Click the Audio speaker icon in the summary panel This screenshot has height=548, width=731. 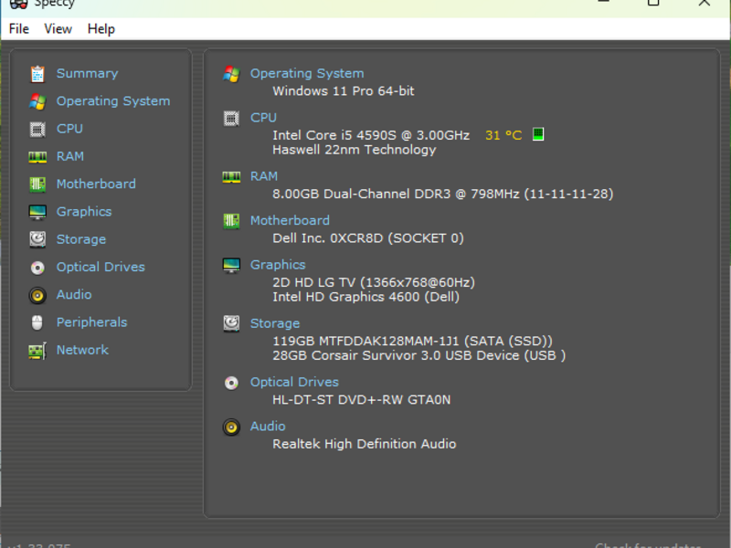[x=232, y=427]
